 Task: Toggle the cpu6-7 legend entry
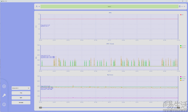[182, 48]
